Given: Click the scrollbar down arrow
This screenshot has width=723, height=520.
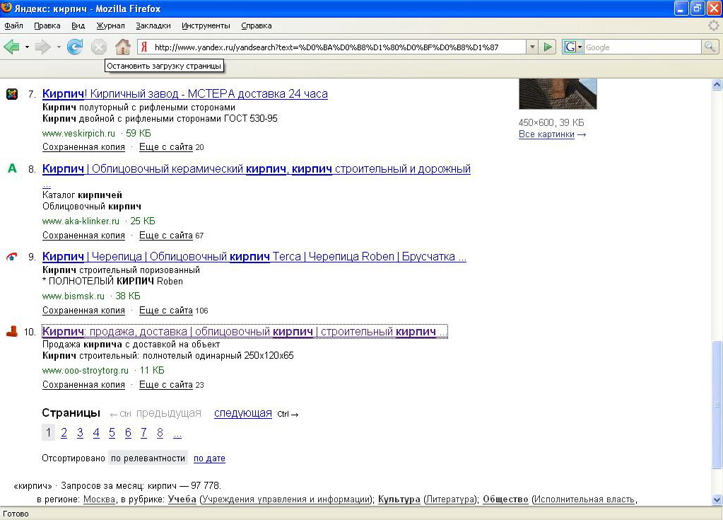Looking at the screenshot, I should point(717,499).
